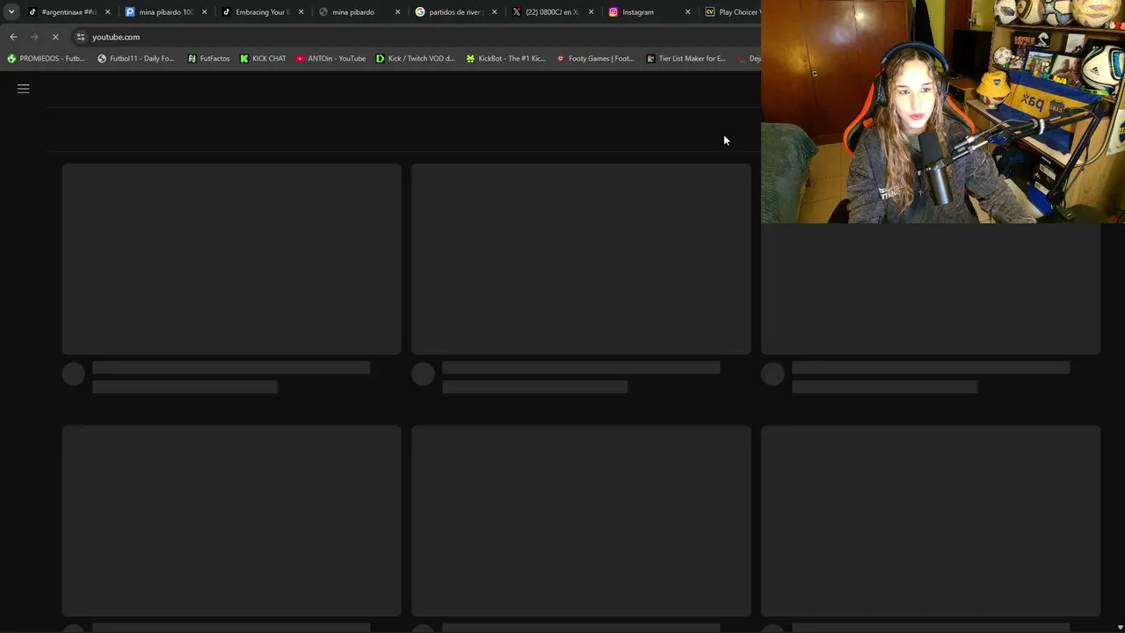Switch to the "Embracing Your" TikTok tab
The image size is (1125, 633).
point(262,12)
